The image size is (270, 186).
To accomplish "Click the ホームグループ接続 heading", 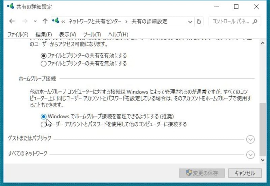I will tap(37, 79).
